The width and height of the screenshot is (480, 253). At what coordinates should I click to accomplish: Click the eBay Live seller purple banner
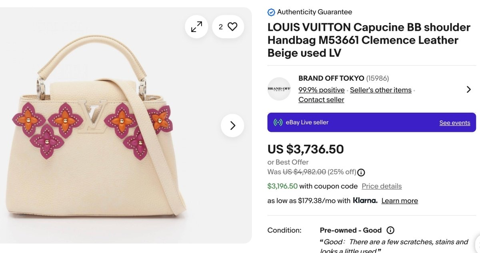coord(360,122)
